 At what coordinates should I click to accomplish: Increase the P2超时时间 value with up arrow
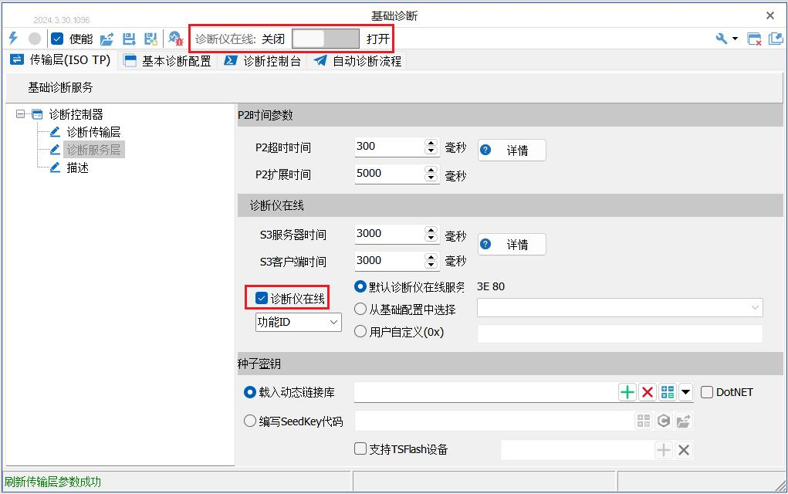(431, 142)
